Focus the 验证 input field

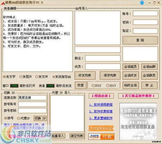coord(145,31)
